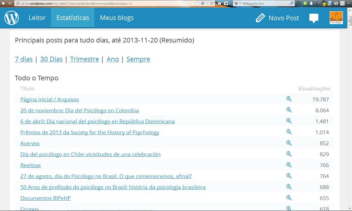The width and height of the screenshot is (352, 211).
Task: Click the Wikipedia search input field
Action: point(264,3)
